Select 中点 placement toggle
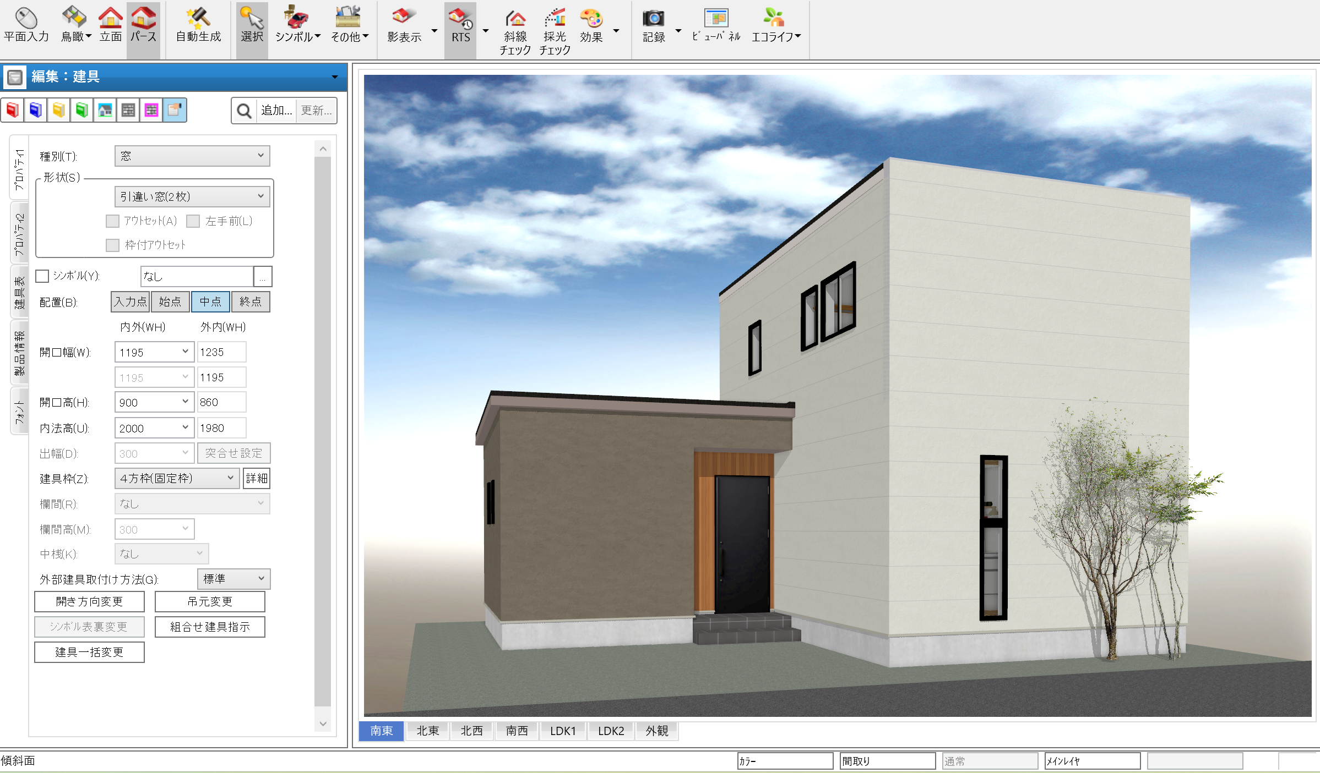 click(210, 302)
